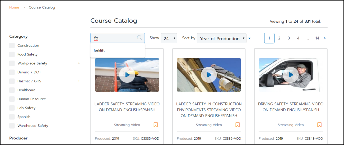This screenshot has height=145, width=344.
Task: Bookmark the CS335-VOD ladder safety course
Action: click(x=156, y=125)
